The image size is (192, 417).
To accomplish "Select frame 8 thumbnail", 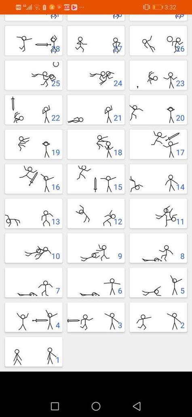I will [x=158, y=248].
